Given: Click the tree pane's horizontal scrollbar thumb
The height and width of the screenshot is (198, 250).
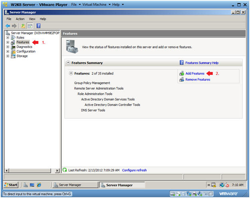Looking at the screenshot, I should pyautogui.click(x=30, y=171).
